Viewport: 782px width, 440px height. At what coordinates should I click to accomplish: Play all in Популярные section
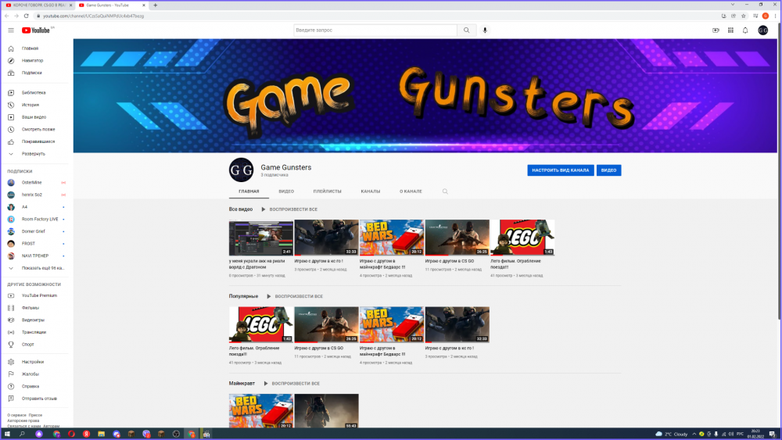click(295, 296)
